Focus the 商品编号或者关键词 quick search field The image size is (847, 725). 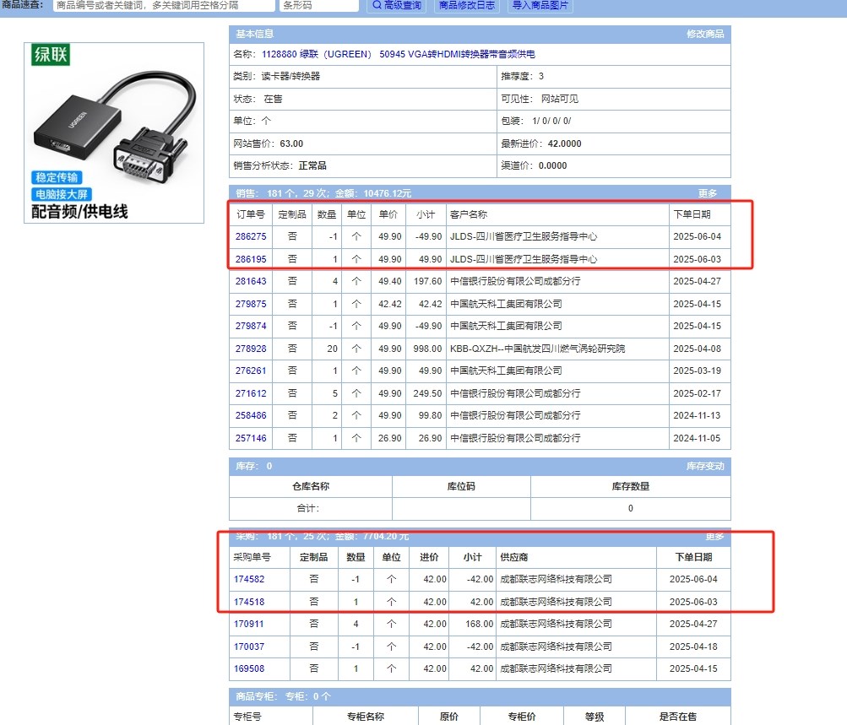[x=164, y=5]
